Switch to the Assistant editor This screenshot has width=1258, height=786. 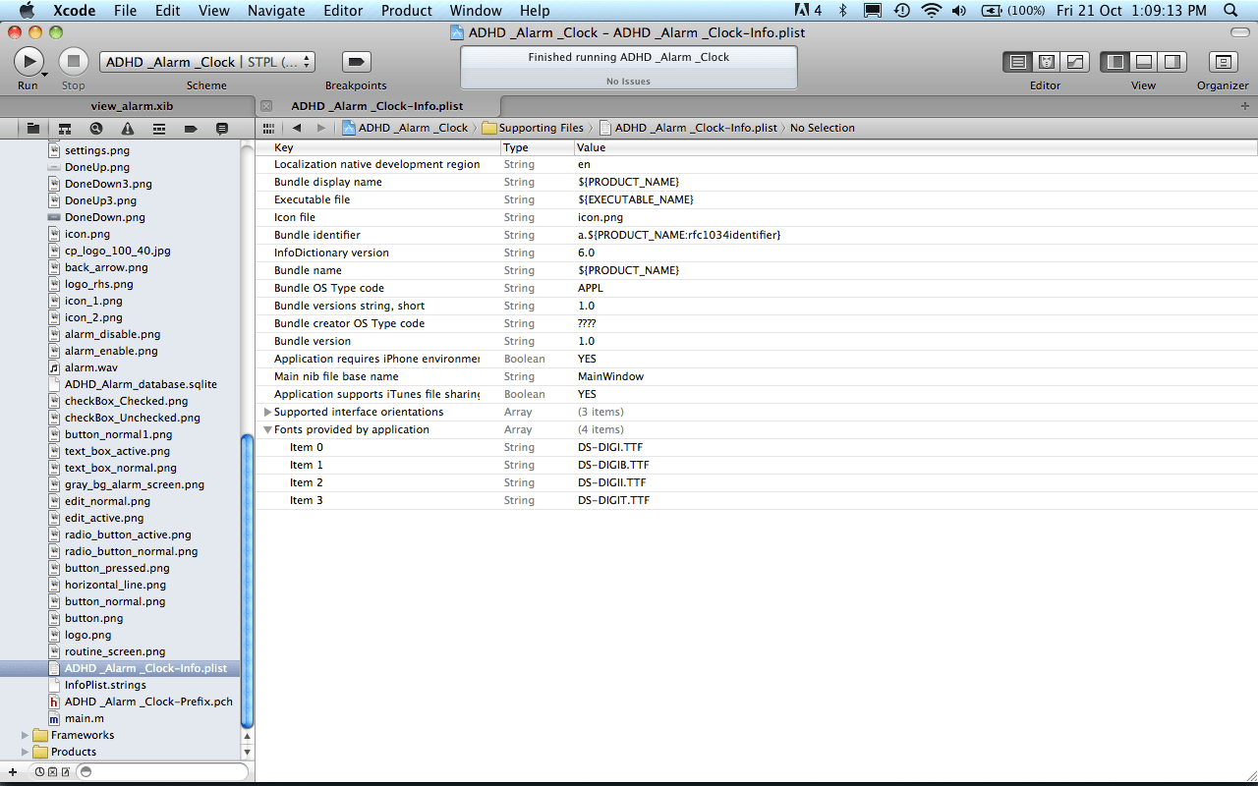coord(1047,62)
